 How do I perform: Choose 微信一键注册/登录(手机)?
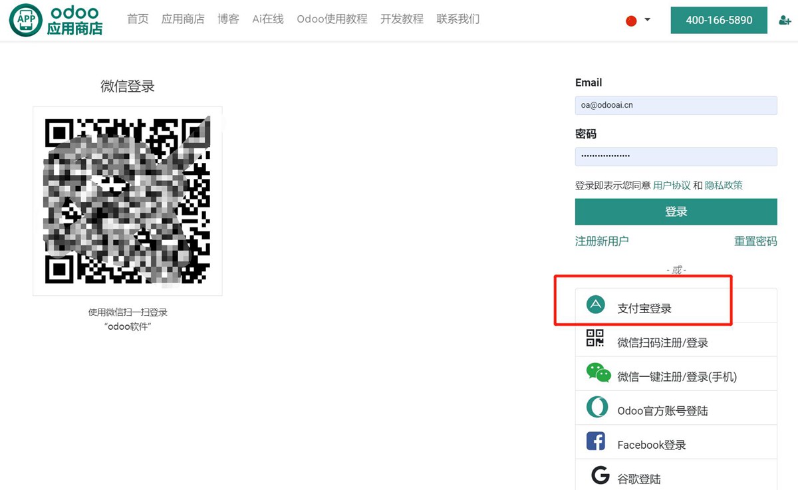click(676, 373)
